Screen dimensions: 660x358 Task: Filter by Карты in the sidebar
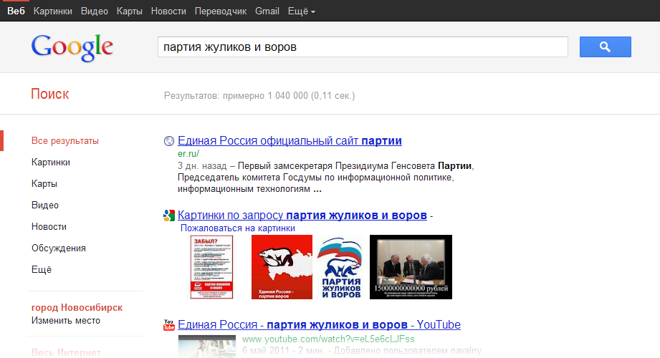pos(44,184)
